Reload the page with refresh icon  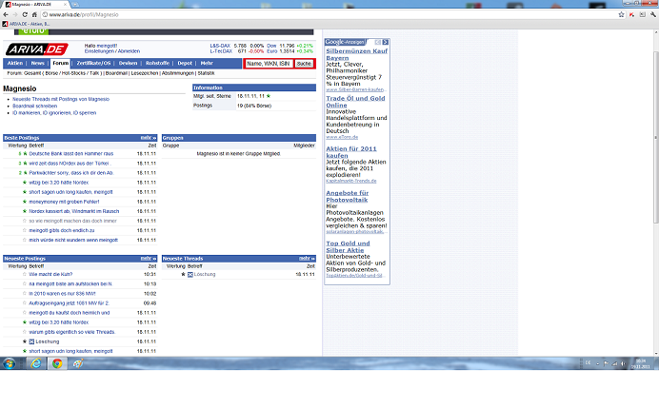pos(25,14)
